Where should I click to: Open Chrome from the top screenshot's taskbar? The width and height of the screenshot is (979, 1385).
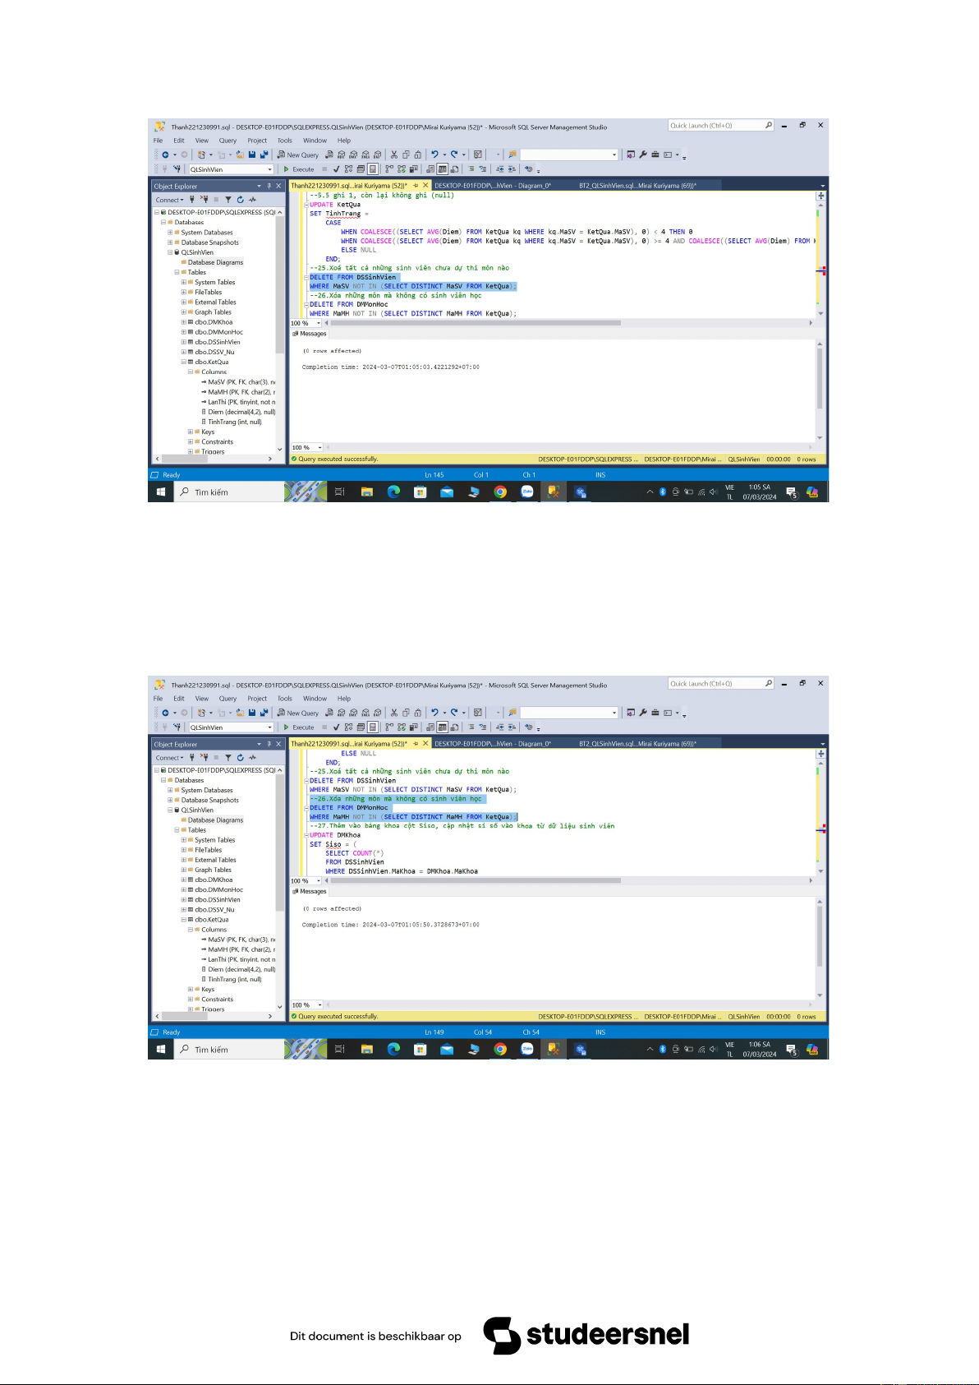pos(500,492)
